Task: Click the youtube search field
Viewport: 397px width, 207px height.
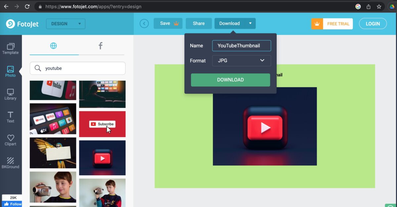Action: (x=78, y=68)
